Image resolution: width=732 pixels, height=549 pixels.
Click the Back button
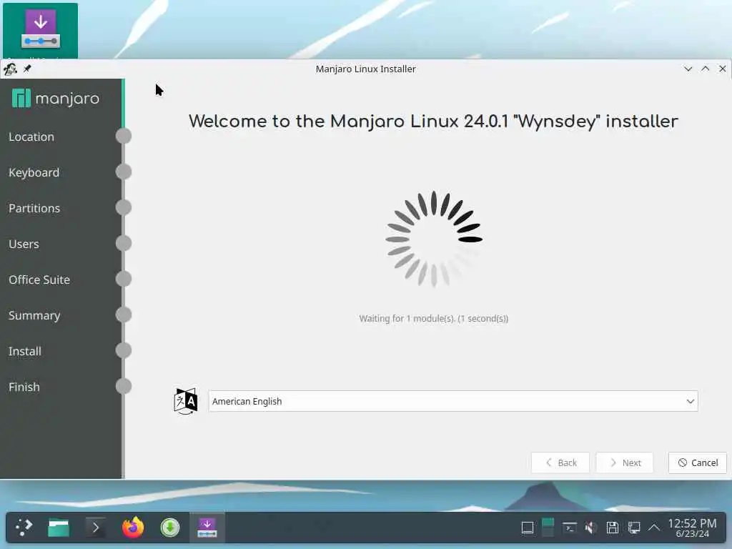560,463
